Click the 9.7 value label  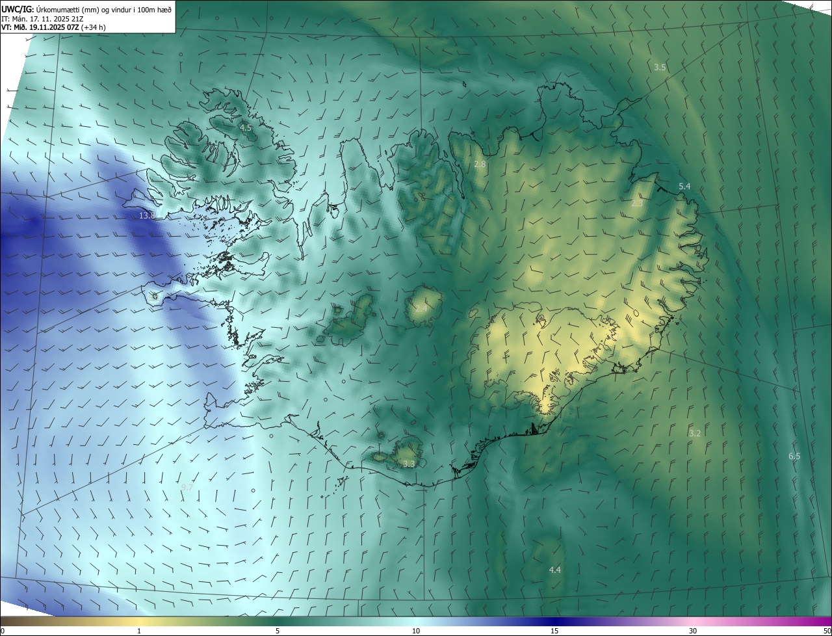[187, 486]
